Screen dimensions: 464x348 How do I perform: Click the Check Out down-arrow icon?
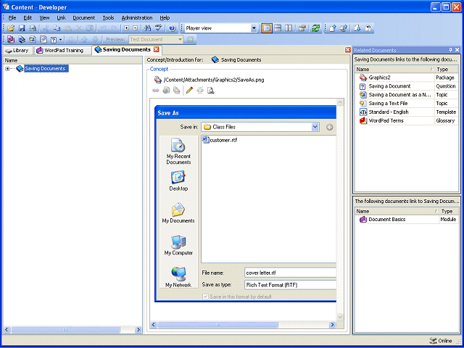tap(357, 28)
